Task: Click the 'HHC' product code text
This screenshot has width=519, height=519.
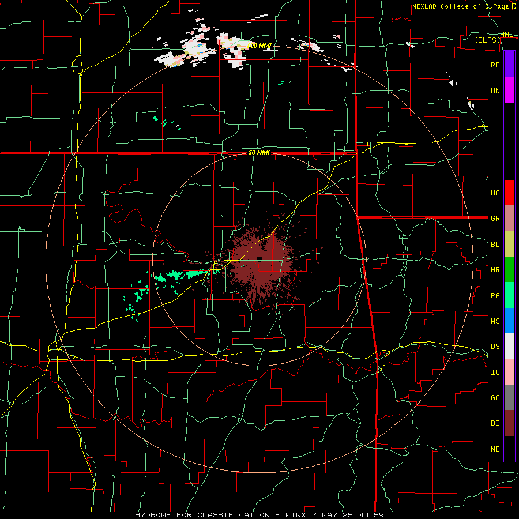Action: coord(506,35)
